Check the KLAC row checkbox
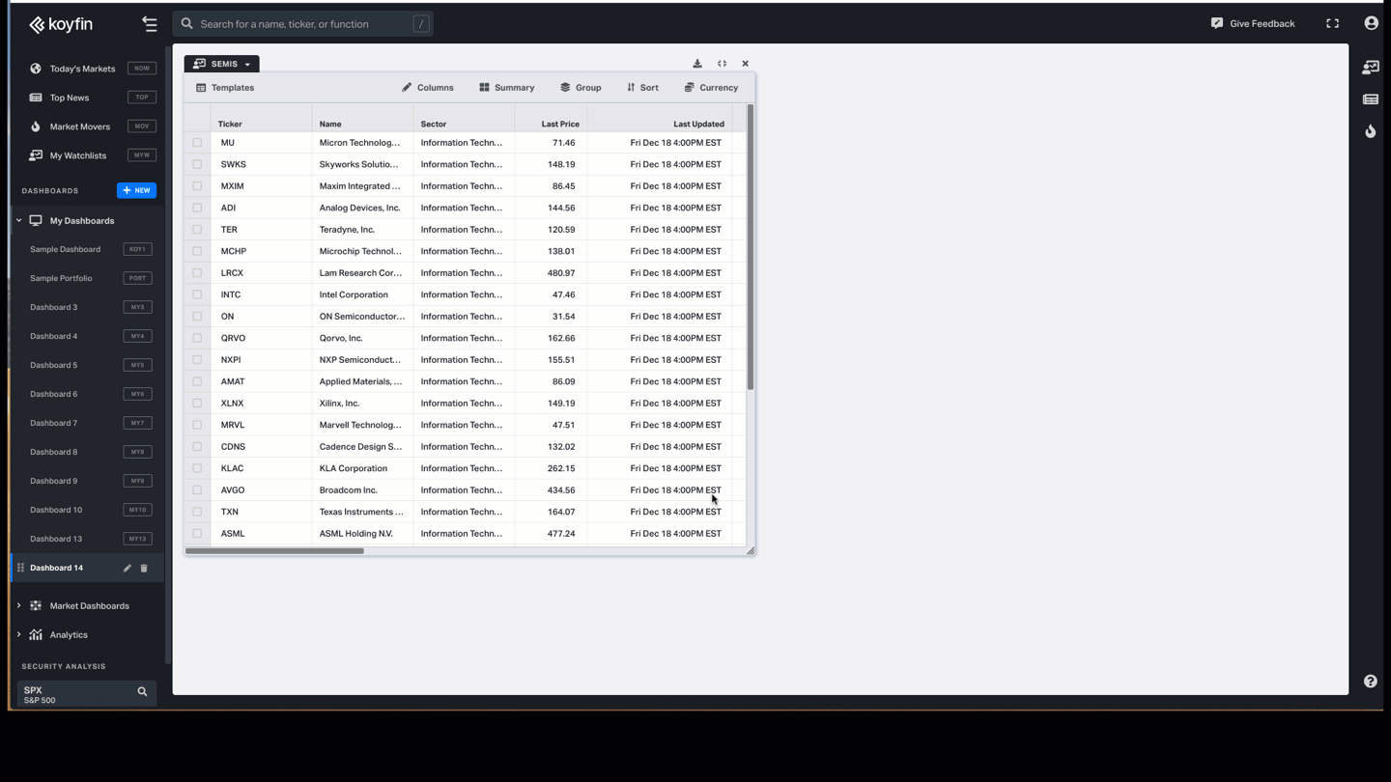Screen dimensions: 1391x782 click(x=197, y=468)
